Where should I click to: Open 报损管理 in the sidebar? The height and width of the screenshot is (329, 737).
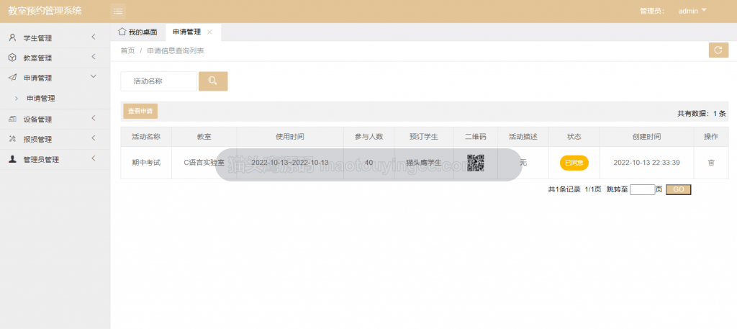pos(55,139)
